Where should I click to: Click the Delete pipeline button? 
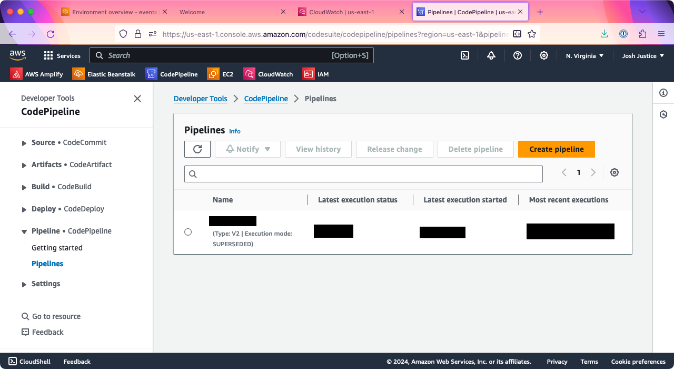point(475,149)
